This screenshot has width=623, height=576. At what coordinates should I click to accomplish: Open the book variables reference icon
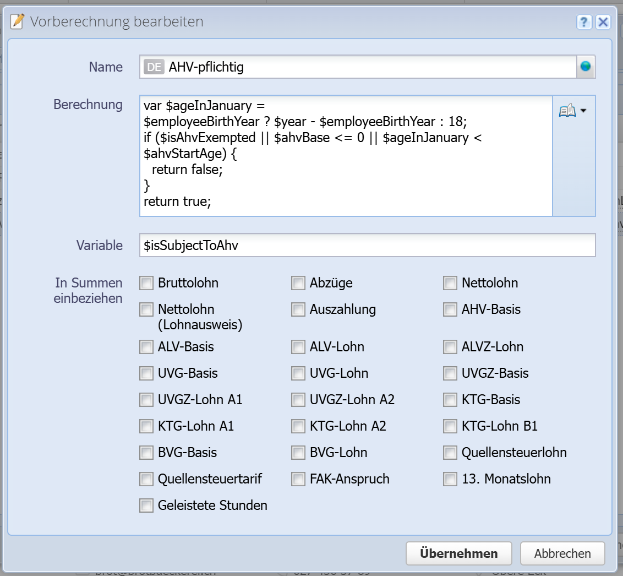567,111
